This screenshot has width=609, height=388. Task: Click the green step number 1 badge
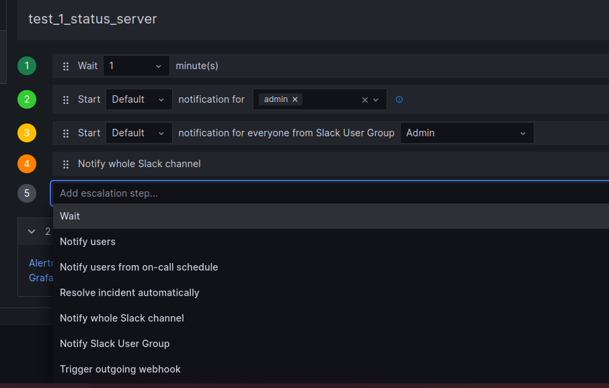[27, 66]
